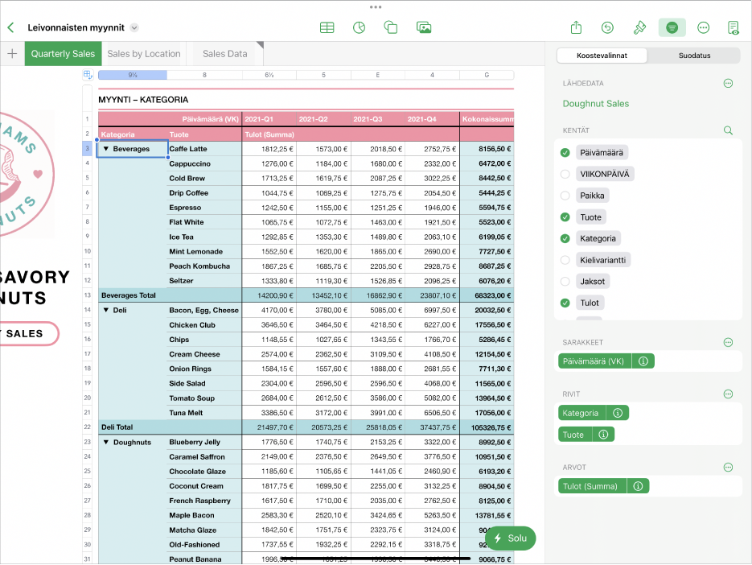Add a new sheet with plus button
This screenshot has width=752, height=565.
(12, 54)
